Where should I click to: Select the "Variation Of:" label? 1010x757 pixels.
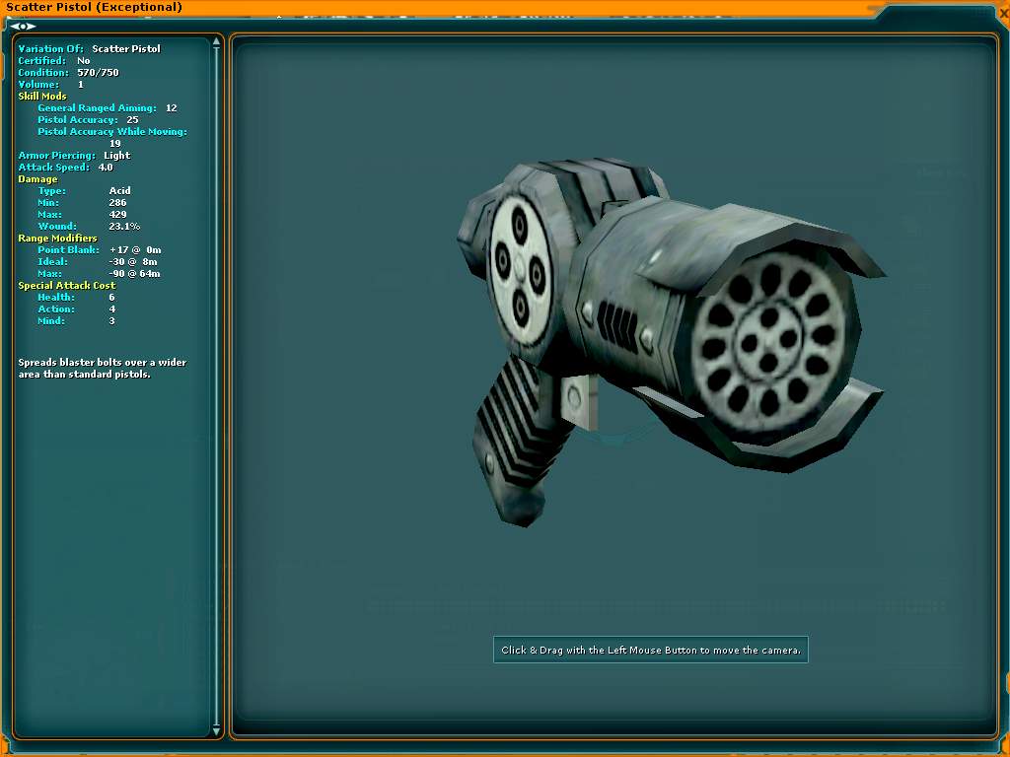[51, 49]
